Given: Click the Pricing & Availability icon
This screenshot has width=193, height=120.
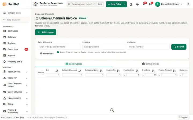Looking at the screenshot, I should click(5, 111).
